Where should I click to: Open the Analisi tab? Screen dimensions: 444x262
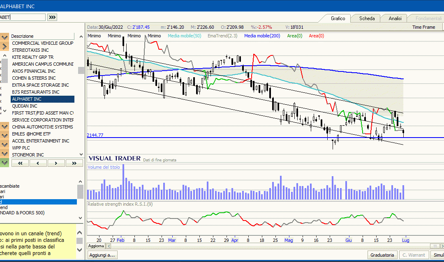tap(395, 18)
